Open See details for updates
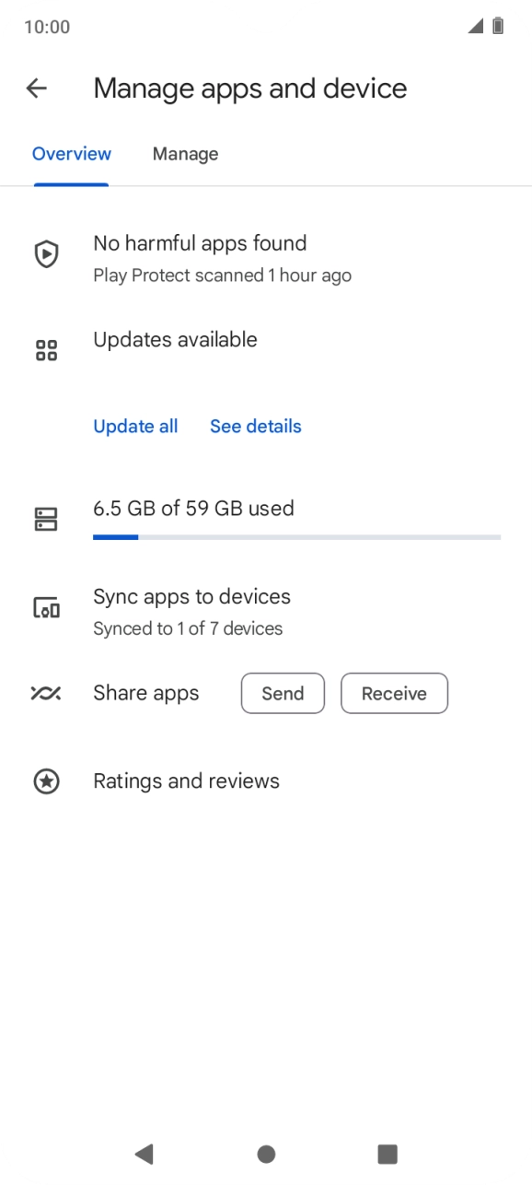Viewport: 532px width, 1185px height. click(x=256, y=426)
